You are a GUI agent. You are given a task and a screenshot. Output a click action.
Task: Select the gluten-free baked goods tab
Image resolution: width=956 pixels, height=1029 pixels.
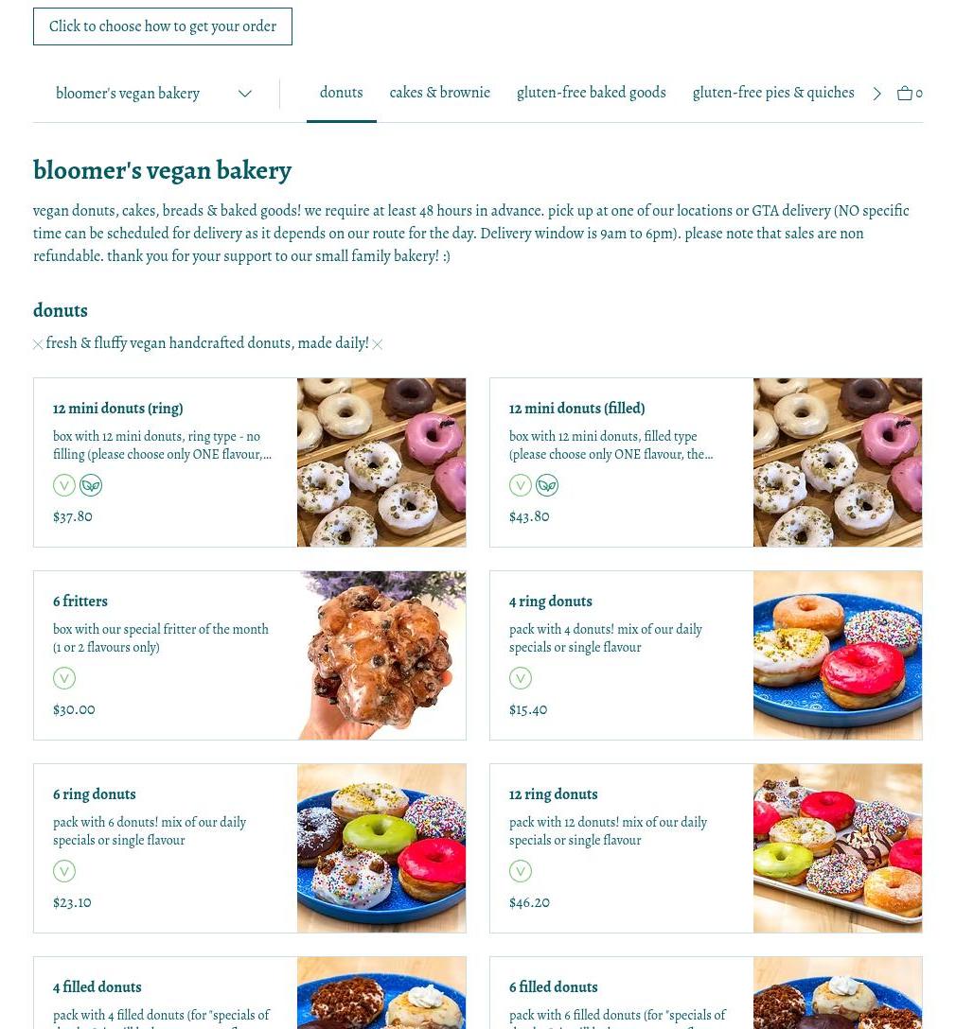coord(592,93)
